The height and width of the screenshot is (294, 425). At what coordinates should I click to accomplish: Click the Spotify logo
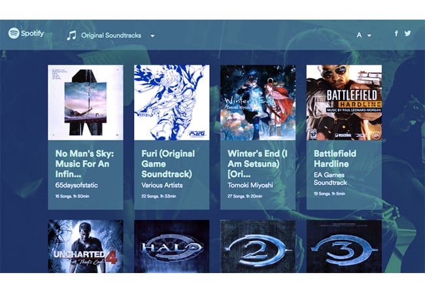point(26,33)
